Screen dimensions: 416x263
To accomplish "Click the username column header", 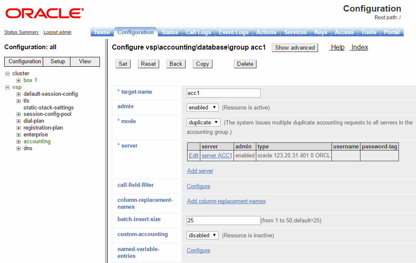I will 346,146.
